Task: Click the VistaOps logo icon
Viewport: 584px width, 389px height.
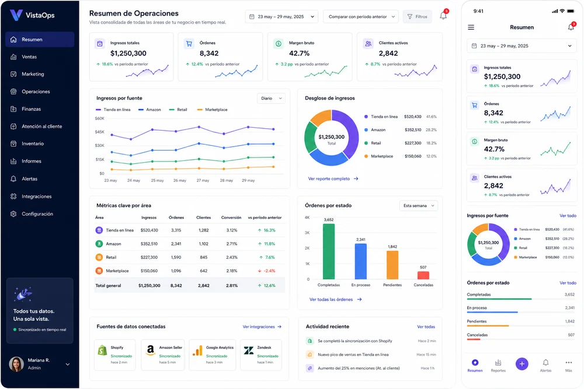Action: click(16, 15)
